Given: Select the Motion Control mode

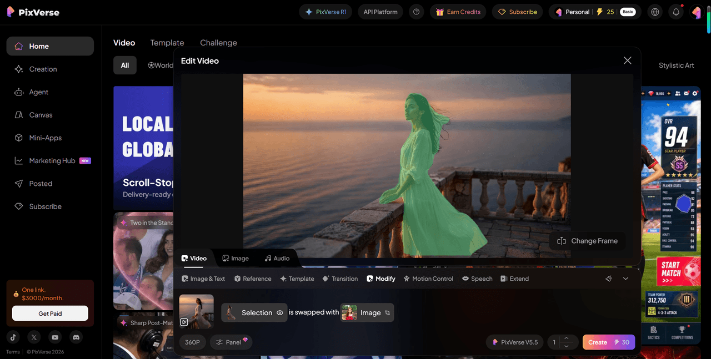Looking at the screenshot, I should coord(428,279).
